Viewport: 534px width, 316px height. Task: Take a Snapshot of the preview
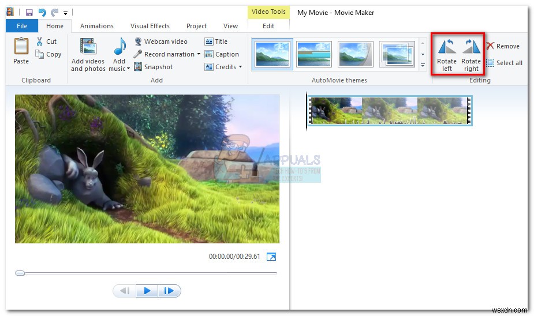pos(154,67)
